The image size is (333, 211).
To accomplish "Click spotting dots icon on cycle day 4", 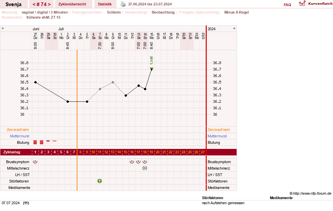I will [x=55, y=141].
